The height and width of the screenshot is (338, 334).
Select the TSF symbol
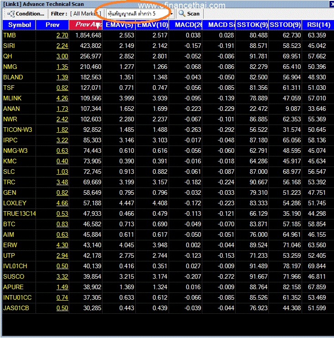click(9, 88)
